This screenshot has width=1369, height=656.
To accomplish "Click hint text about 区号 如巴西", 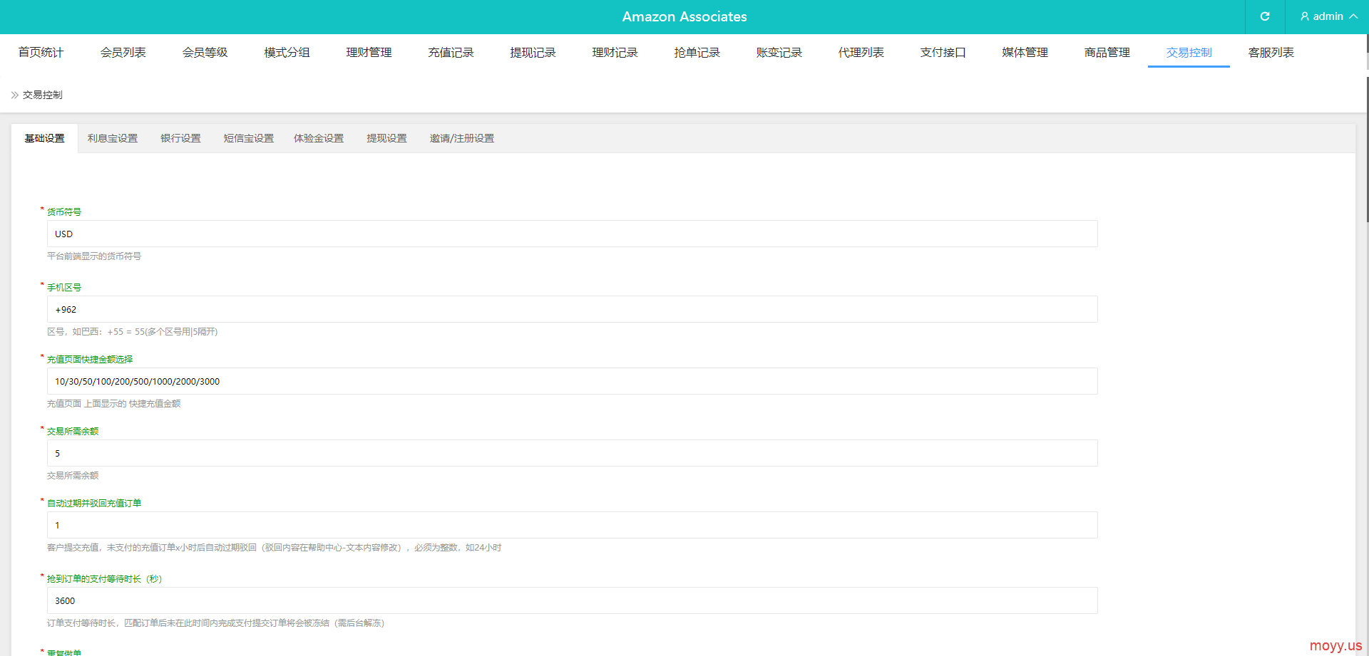I will click(133, 331).
